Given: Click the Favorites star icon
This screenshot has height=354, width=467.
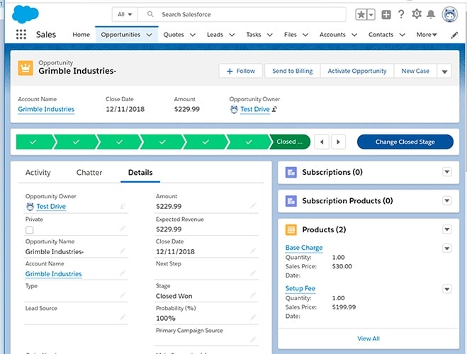Looking at the screenshot, I should coord(361,14).
